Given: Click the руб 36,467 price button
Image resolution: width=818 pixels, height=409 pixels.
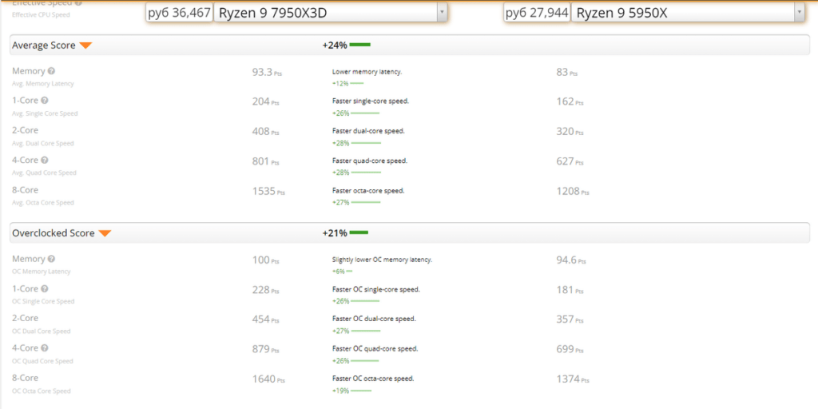Looking at the screenshot, I should tap(180, 13).
